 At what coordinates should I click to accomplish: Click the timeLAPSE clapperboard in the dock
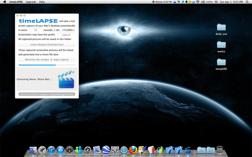(188, 150)
